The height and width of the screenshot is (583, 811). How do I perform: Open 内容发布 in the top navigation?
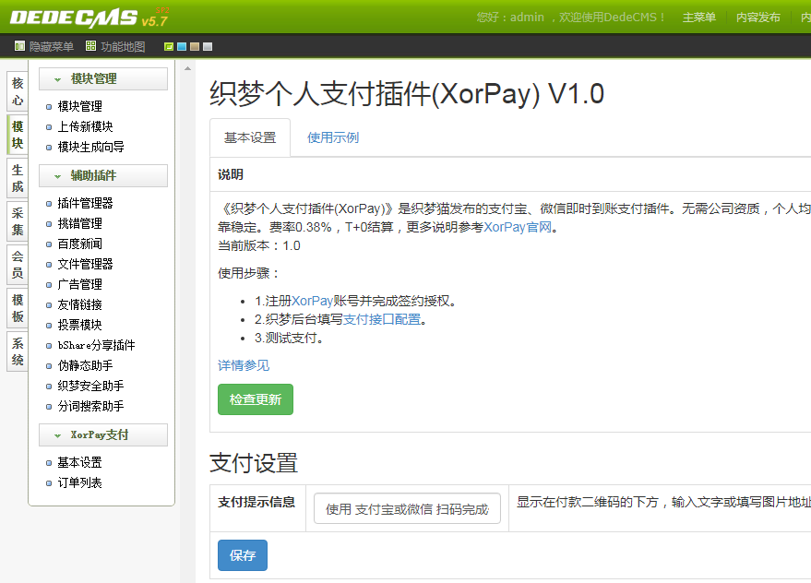coord(757,18)
